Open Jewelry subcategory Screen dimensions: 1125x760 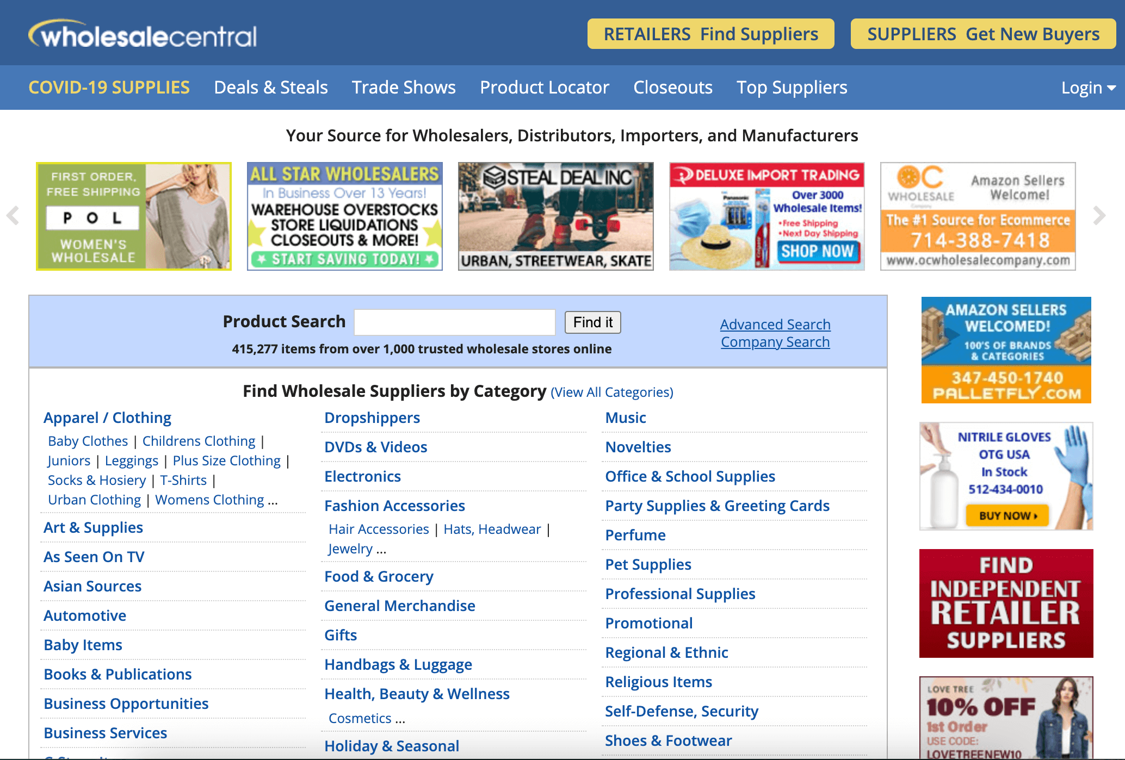pos(350,549)
